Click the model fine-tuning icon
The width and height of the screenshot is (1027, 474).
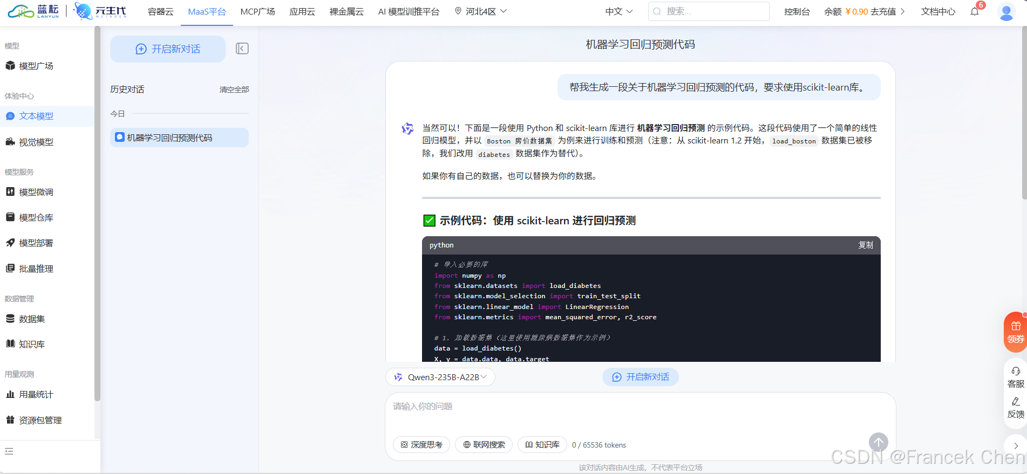10,192
